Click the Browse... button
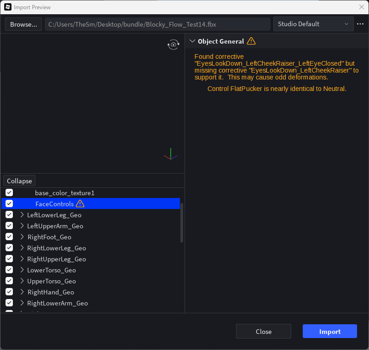Screen dimensions: 369x350 tap(23, 24)
